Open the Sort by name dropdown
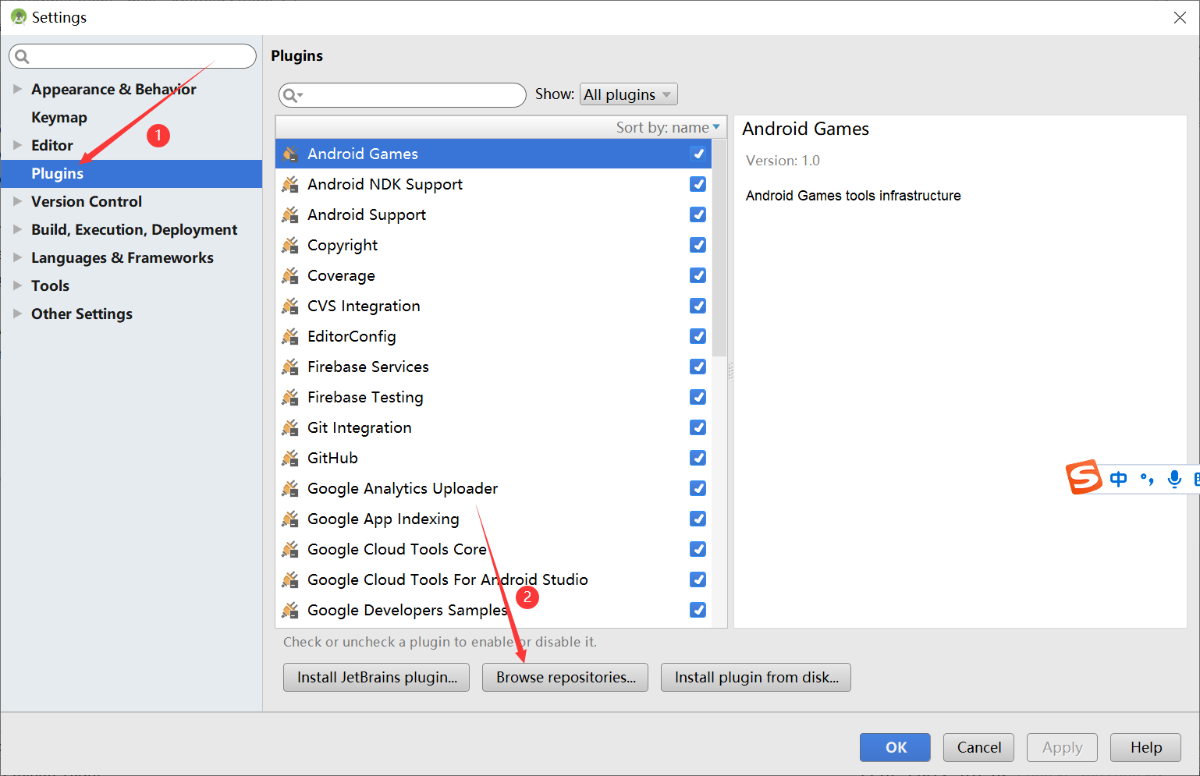This screenshot has height=776, width=1200. coord(668,127)
